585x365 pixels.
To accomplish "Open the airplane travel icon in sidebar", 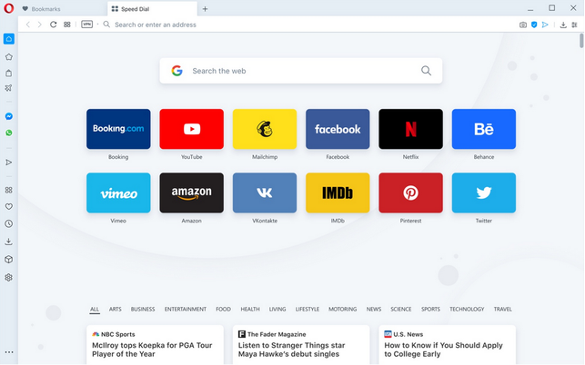I will coord(9,88).
